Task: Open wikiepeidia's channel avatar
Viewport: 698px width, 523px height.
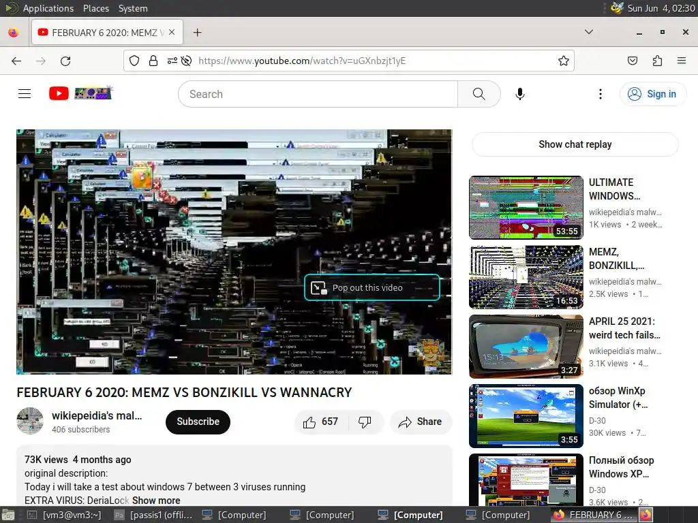Action: click(x=30, y=421)
